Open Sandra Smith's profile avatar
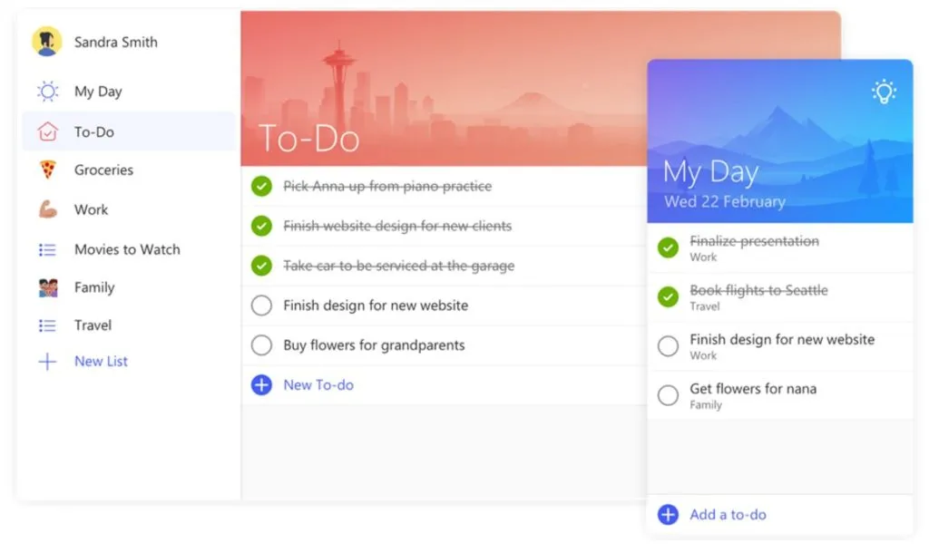 47,41
